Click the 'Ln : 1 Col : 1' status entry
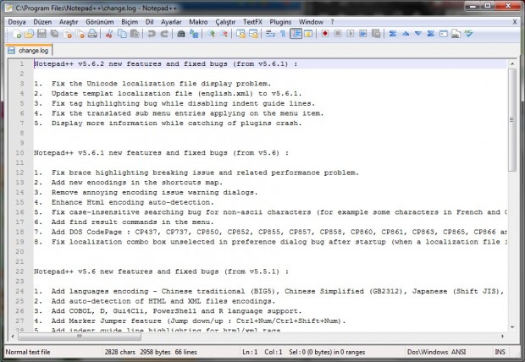Viewport: 525px width, 362px height. pos(262,352)
